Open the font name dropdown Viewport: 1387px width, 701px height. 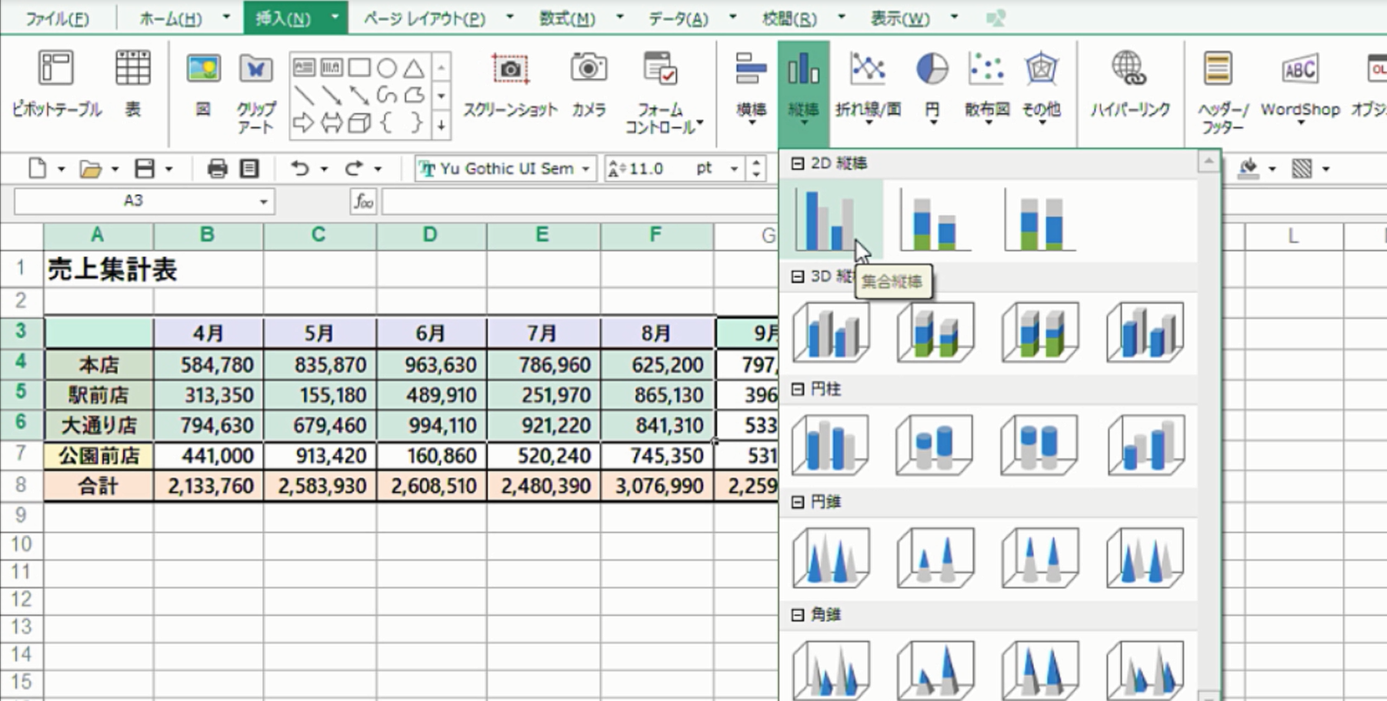585,169
